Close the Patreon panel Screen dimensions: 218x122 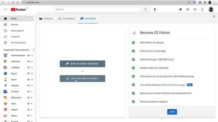click(214, 17)
